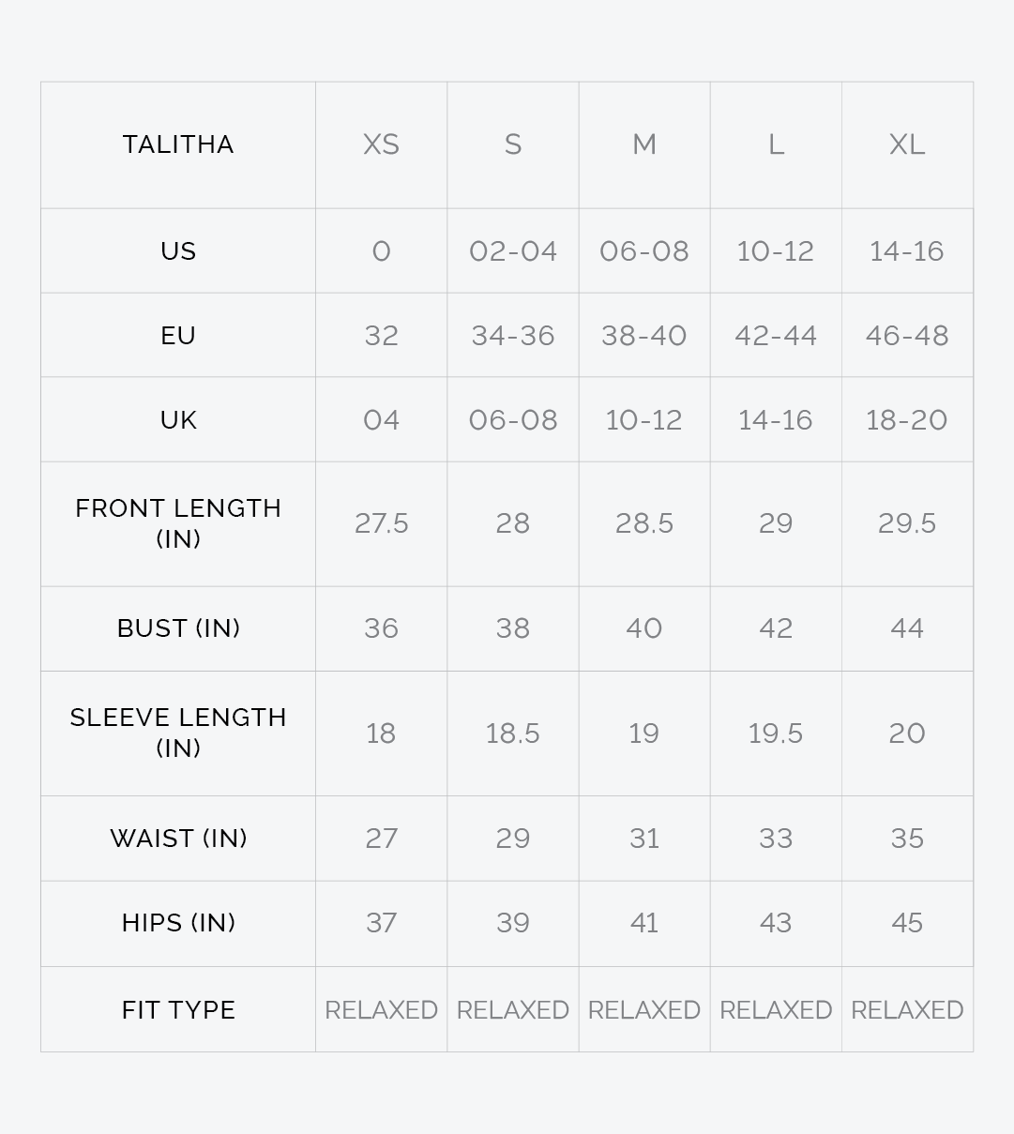This screenshot has width=1014, height=1134.
Task: Click RELAXED fit under XS column
Action: 381,1010
